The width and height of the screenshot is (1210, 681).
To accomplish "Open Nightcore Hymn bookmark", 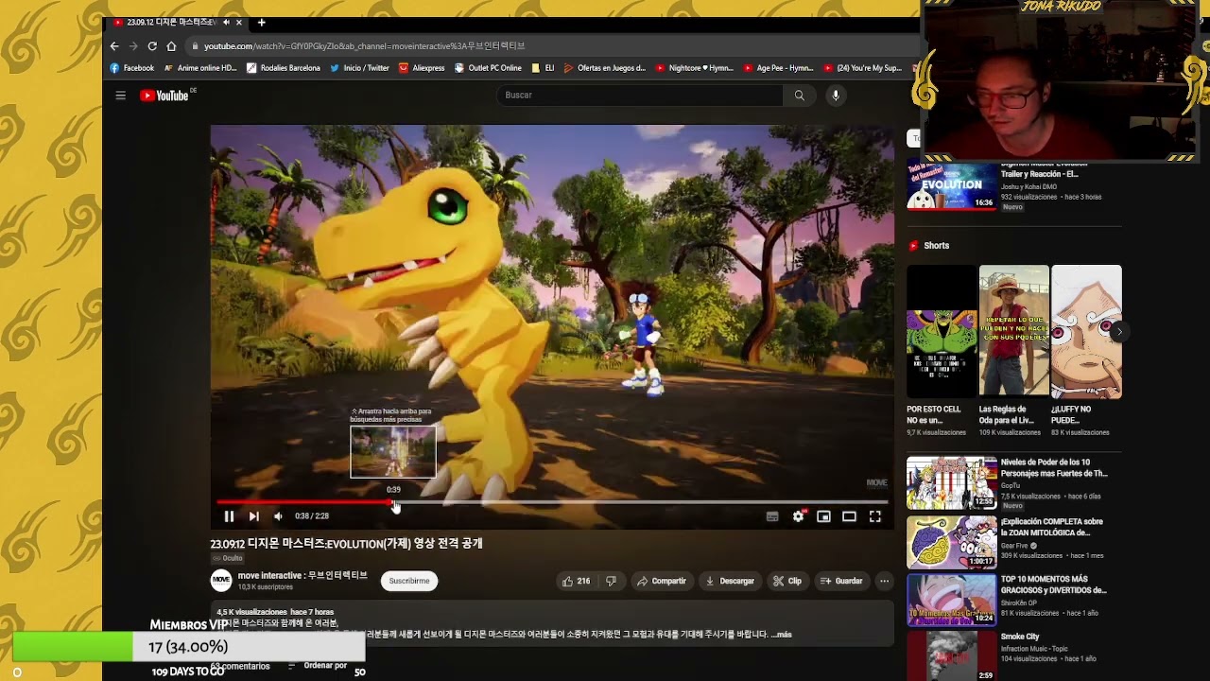I will (x=695, y=68).
